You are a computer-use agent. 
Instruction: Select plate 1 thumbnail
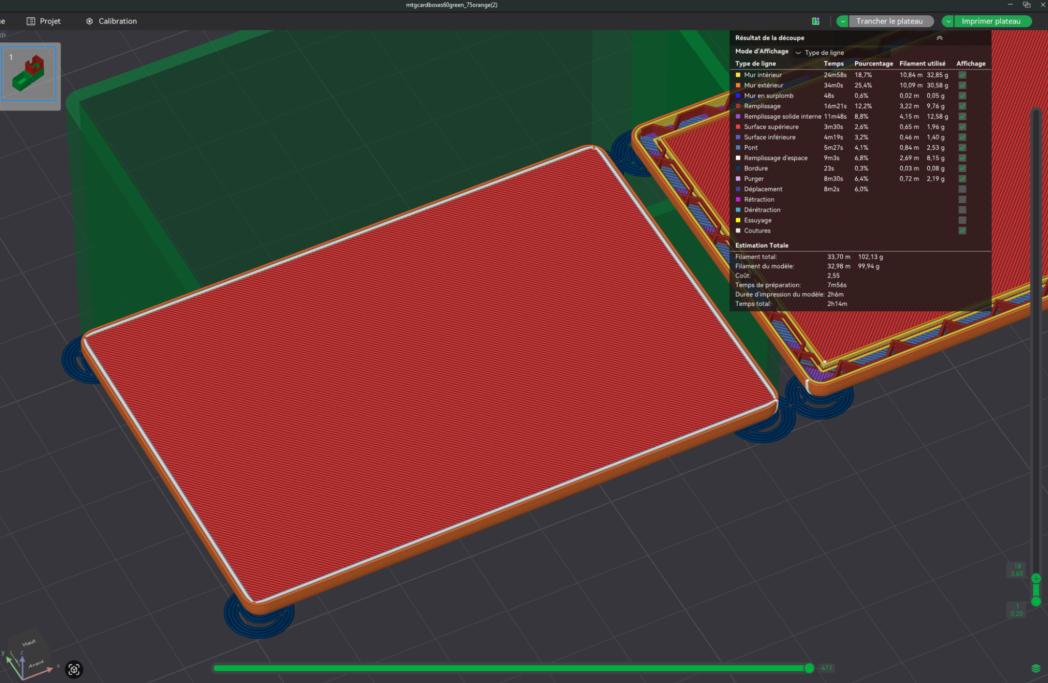(x=29, y=74)
